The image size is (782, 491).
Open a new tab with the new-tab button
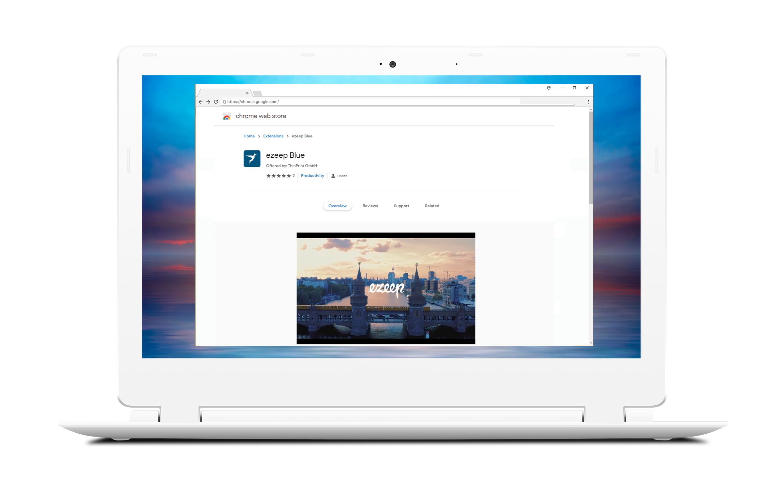pos(257,93)
